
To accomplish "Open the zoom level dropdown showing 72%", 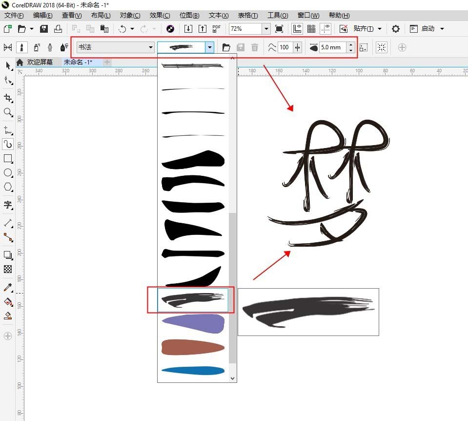I will [x=266, y=28].
